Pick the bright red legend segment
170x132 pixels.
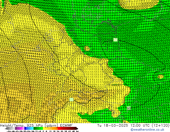(x=58, y=128)
